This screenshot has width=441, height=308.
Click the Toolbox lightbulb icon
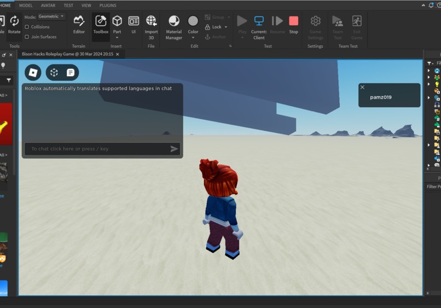point(3,65)
